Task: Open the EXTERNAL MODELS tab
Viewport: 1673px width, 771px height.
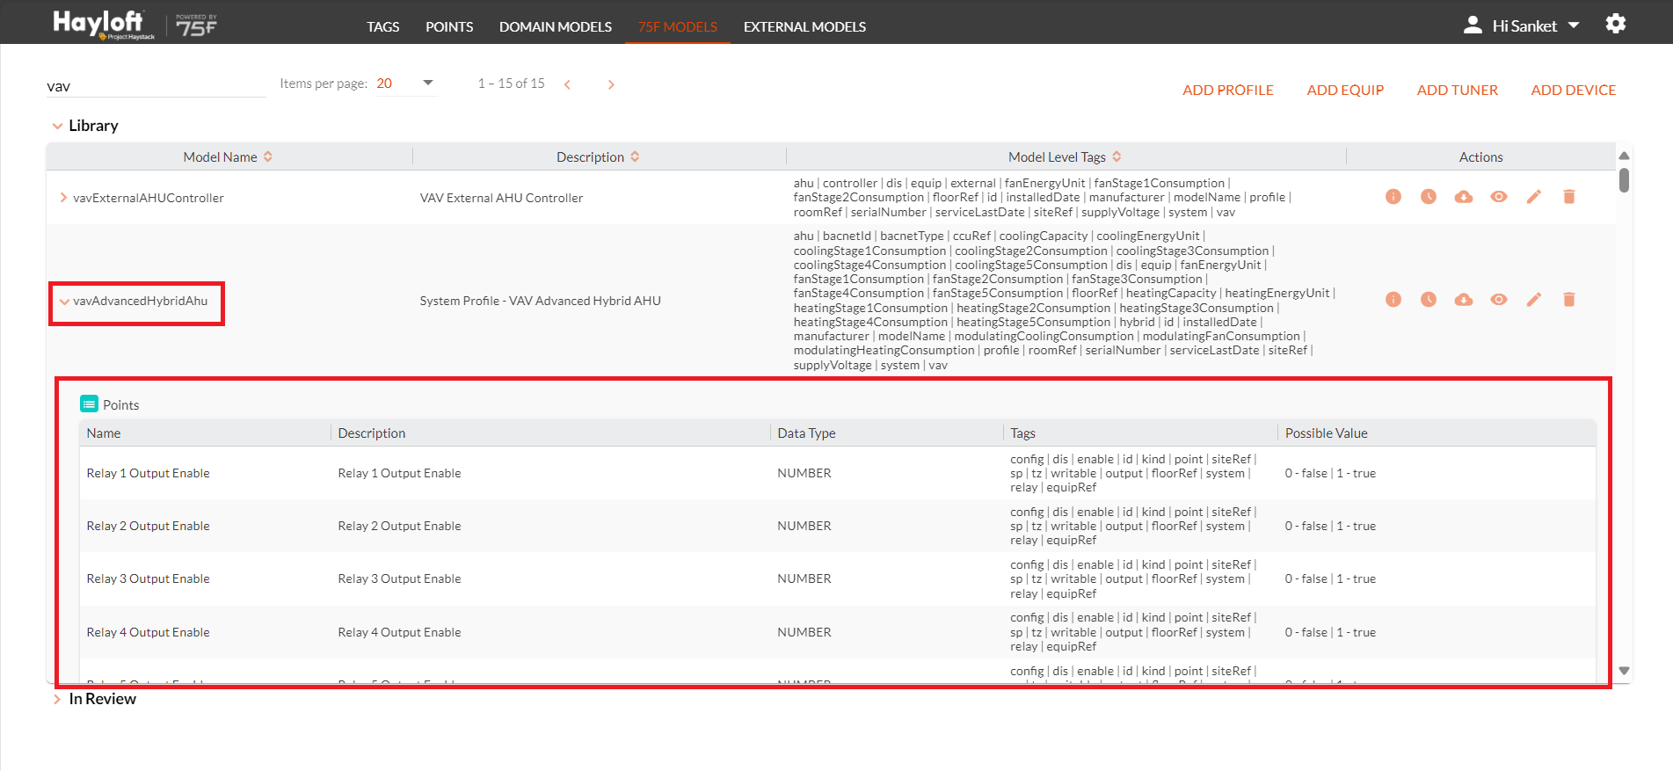Action: tap(804, 26)
